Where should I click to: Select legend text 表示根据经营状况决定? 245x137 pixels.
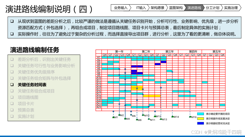pyautogui.click(x=218, y=124)
